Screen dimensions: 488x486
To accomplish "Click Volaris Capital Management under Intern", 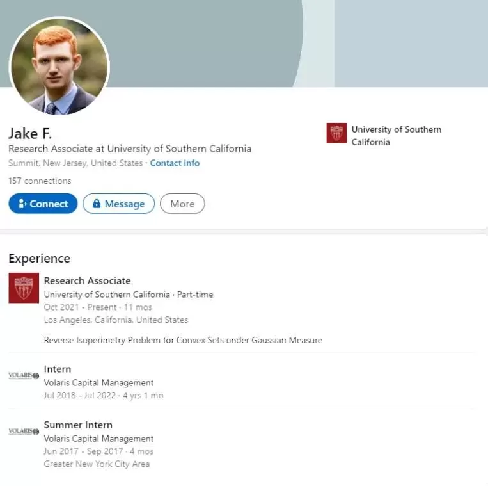I will tap(98, 382).
